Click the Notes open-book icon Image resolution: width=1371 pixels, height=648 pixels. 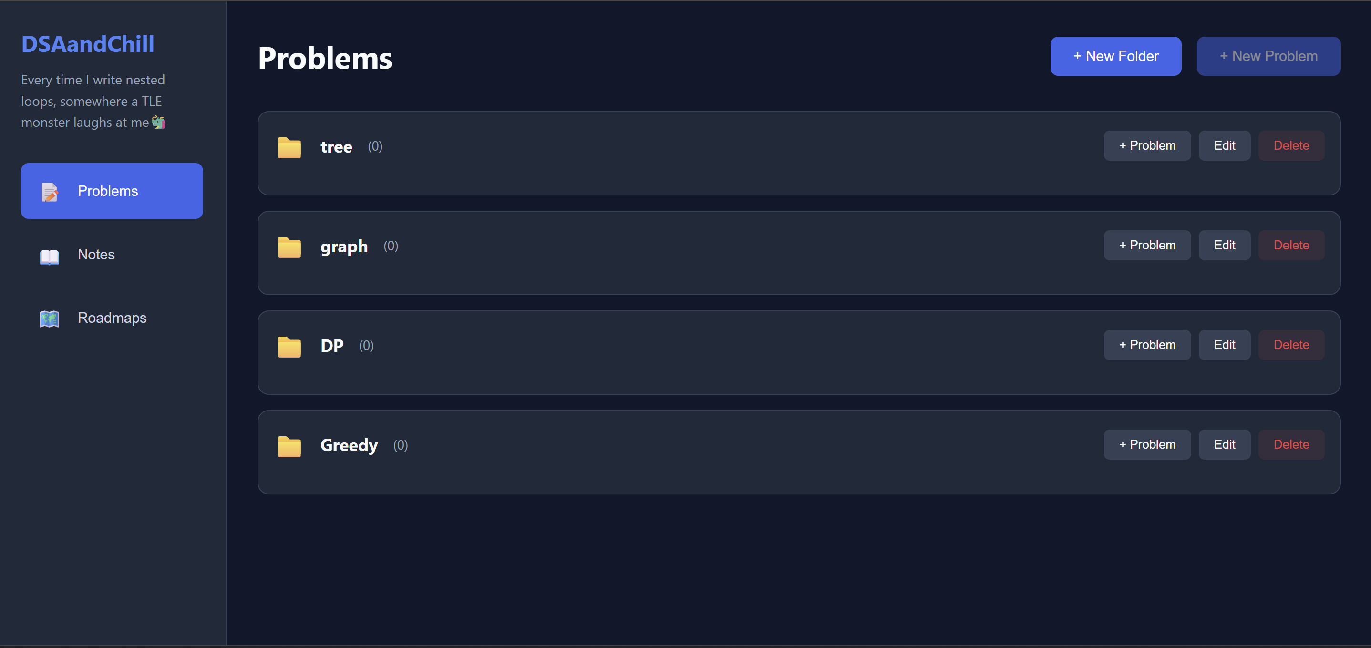click(50, 256)
